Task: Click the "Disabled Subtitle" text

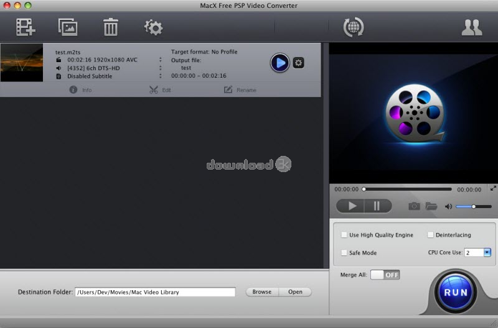Action: [x=90, y=76]
